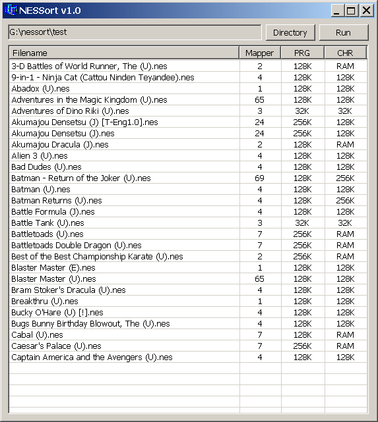Select Blaster Master (E).nes entry
This screenshot has width=378, height=422.
(188, 268)
